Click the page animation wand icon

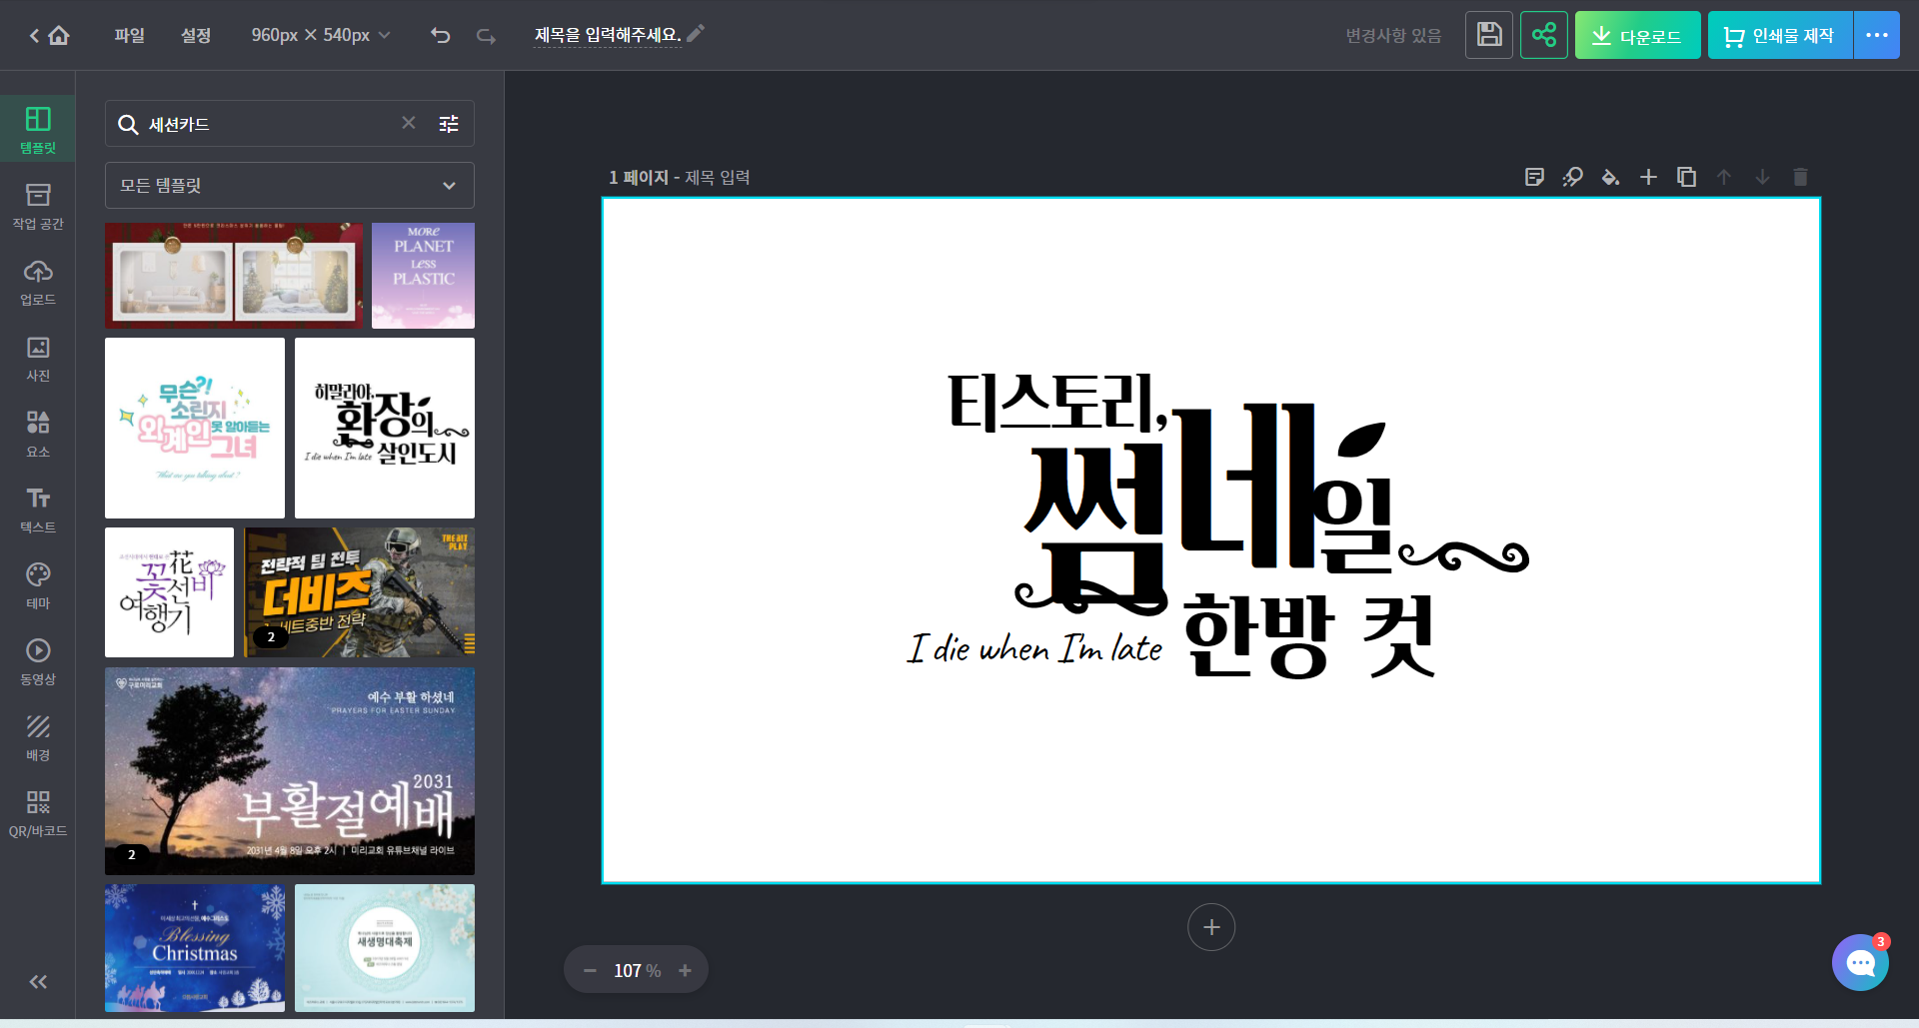(x=1572, y=177)
